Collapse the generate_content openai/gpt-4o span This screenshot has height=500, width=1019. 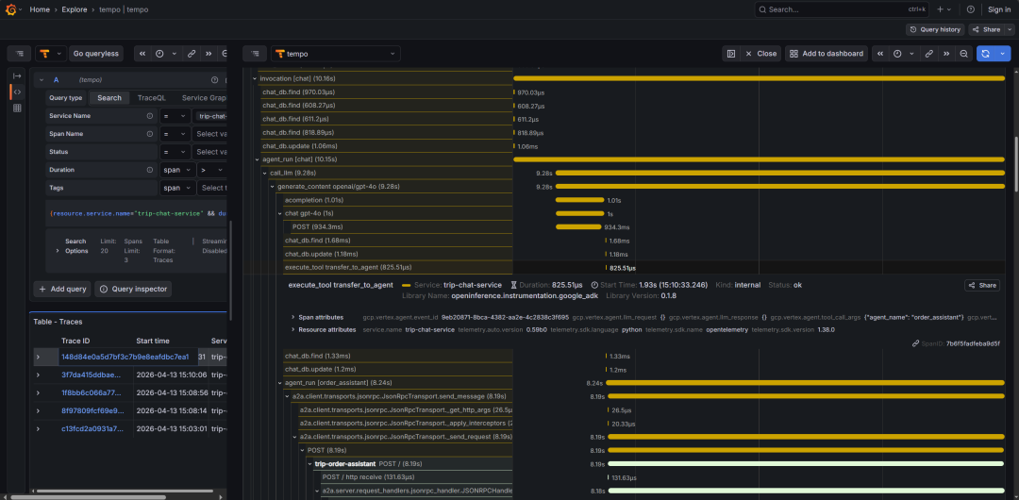[x=273, y=187]
